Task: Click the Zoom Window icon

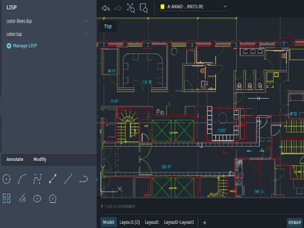Action: point(144,8)
